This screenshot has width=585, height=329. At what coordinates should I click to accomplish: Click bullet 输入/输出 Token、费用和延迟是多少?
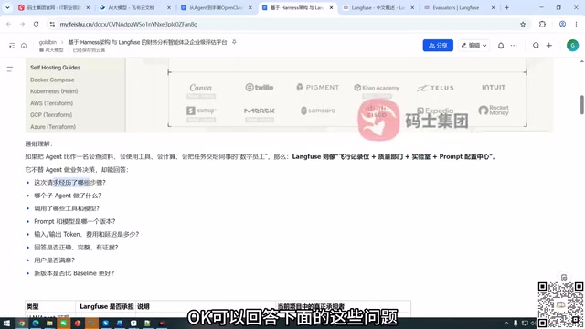point(87,234)
